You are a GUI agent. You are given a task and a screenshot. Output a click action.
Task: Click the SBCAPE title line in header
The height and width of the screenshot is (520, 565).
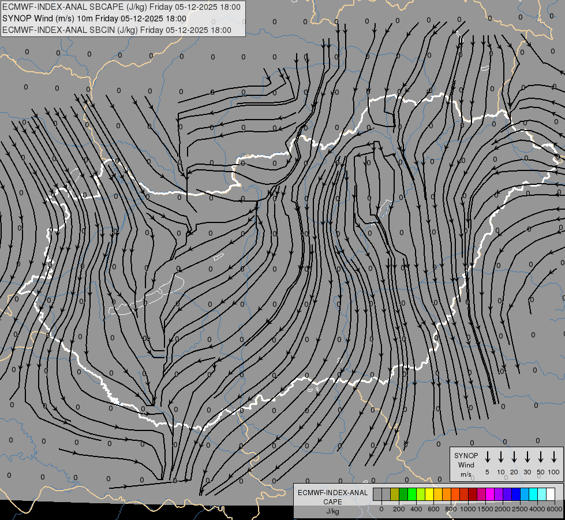(121, 7)
